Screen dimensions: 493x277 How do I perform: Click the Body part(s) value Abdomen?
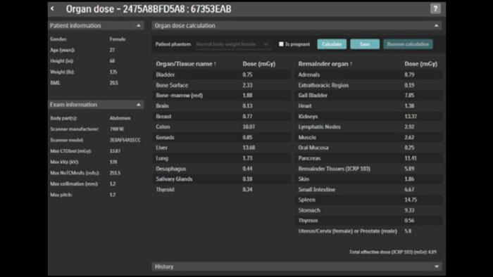(120, 118)
